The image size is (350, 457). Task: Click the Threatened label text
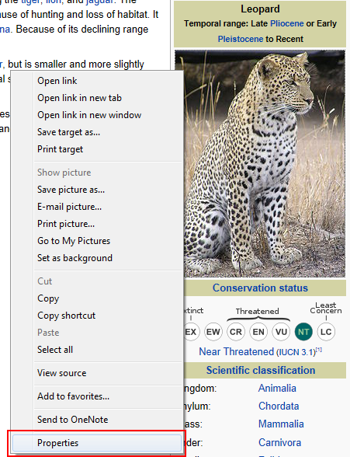click(257, 311)
